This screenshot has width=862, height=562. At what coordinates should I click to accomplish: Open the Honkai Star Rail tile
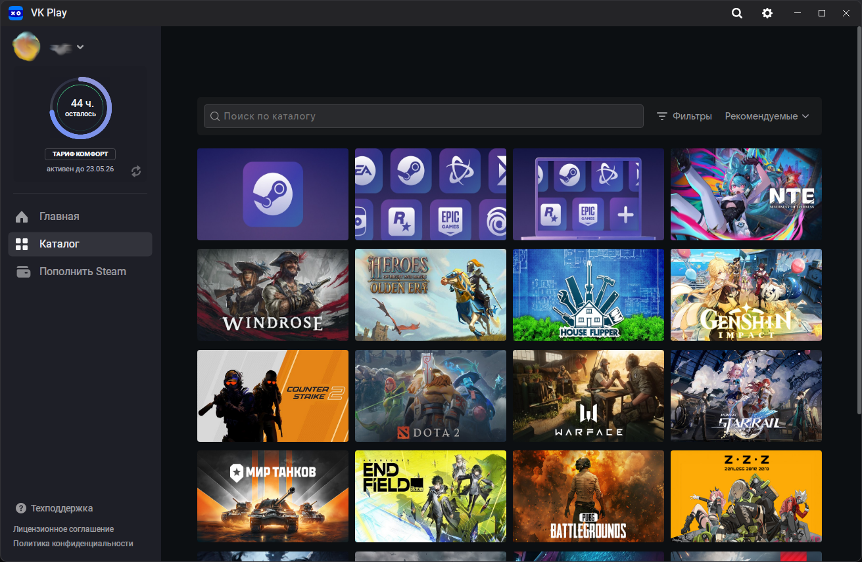coord(746,396)
